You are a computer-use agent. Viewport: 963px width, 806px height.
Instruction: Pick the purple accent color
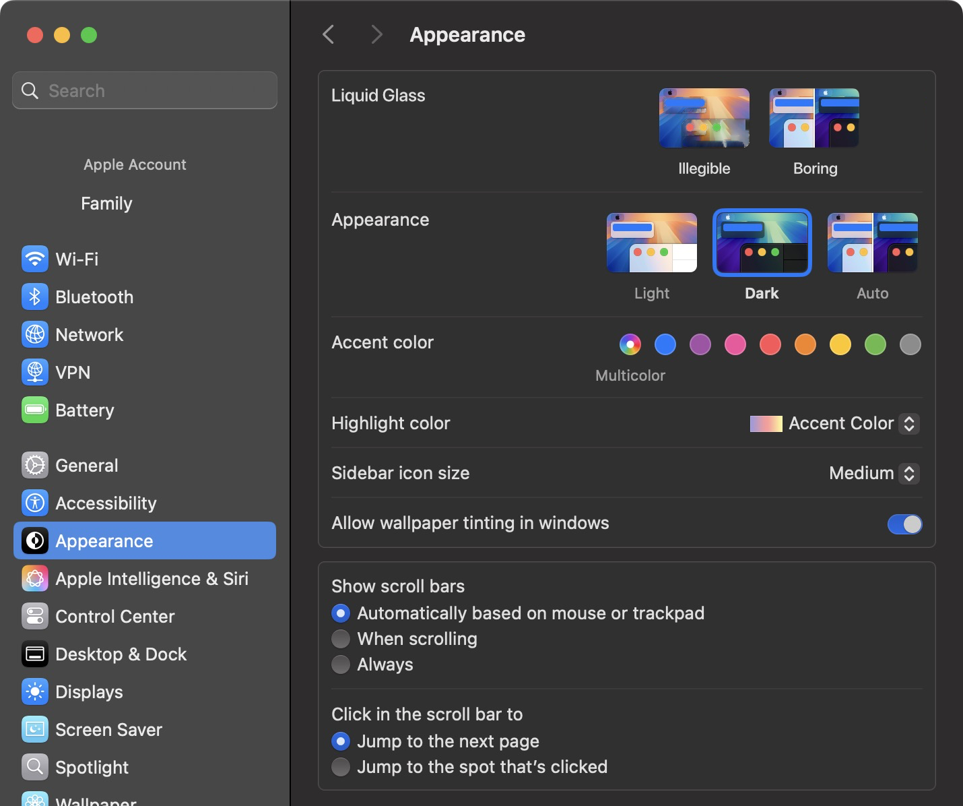[x=700, y=344]
